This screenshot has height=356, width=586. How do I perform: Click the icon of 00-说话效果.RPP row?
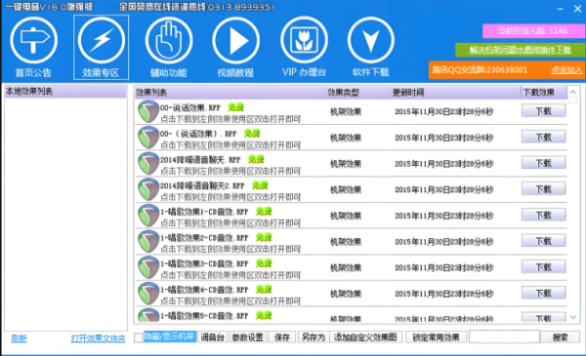click(x=148, y=111)
